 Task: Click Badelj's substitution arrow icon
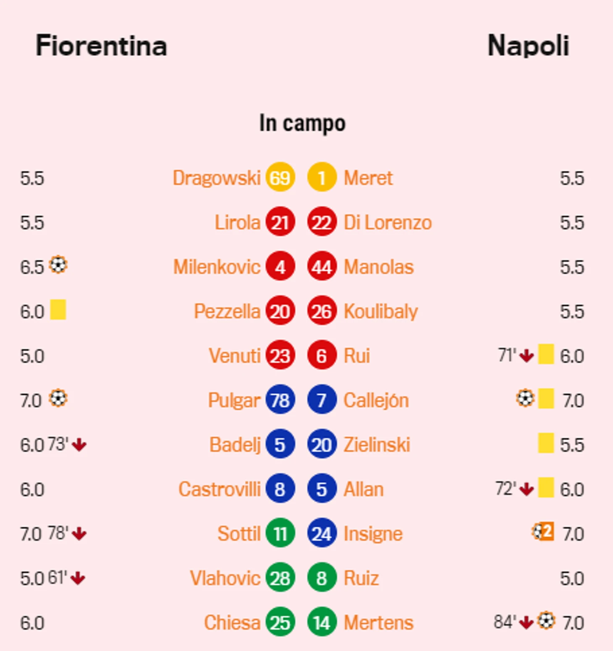[79, 445]
